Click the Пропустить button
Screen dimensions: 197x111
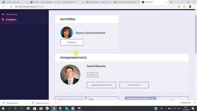tap(134, 85)
